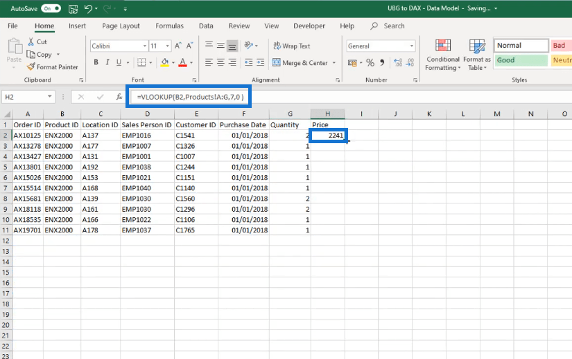The image size is (572, 359).
Task: Toggle Italic formatting
Action: [107, 62]
